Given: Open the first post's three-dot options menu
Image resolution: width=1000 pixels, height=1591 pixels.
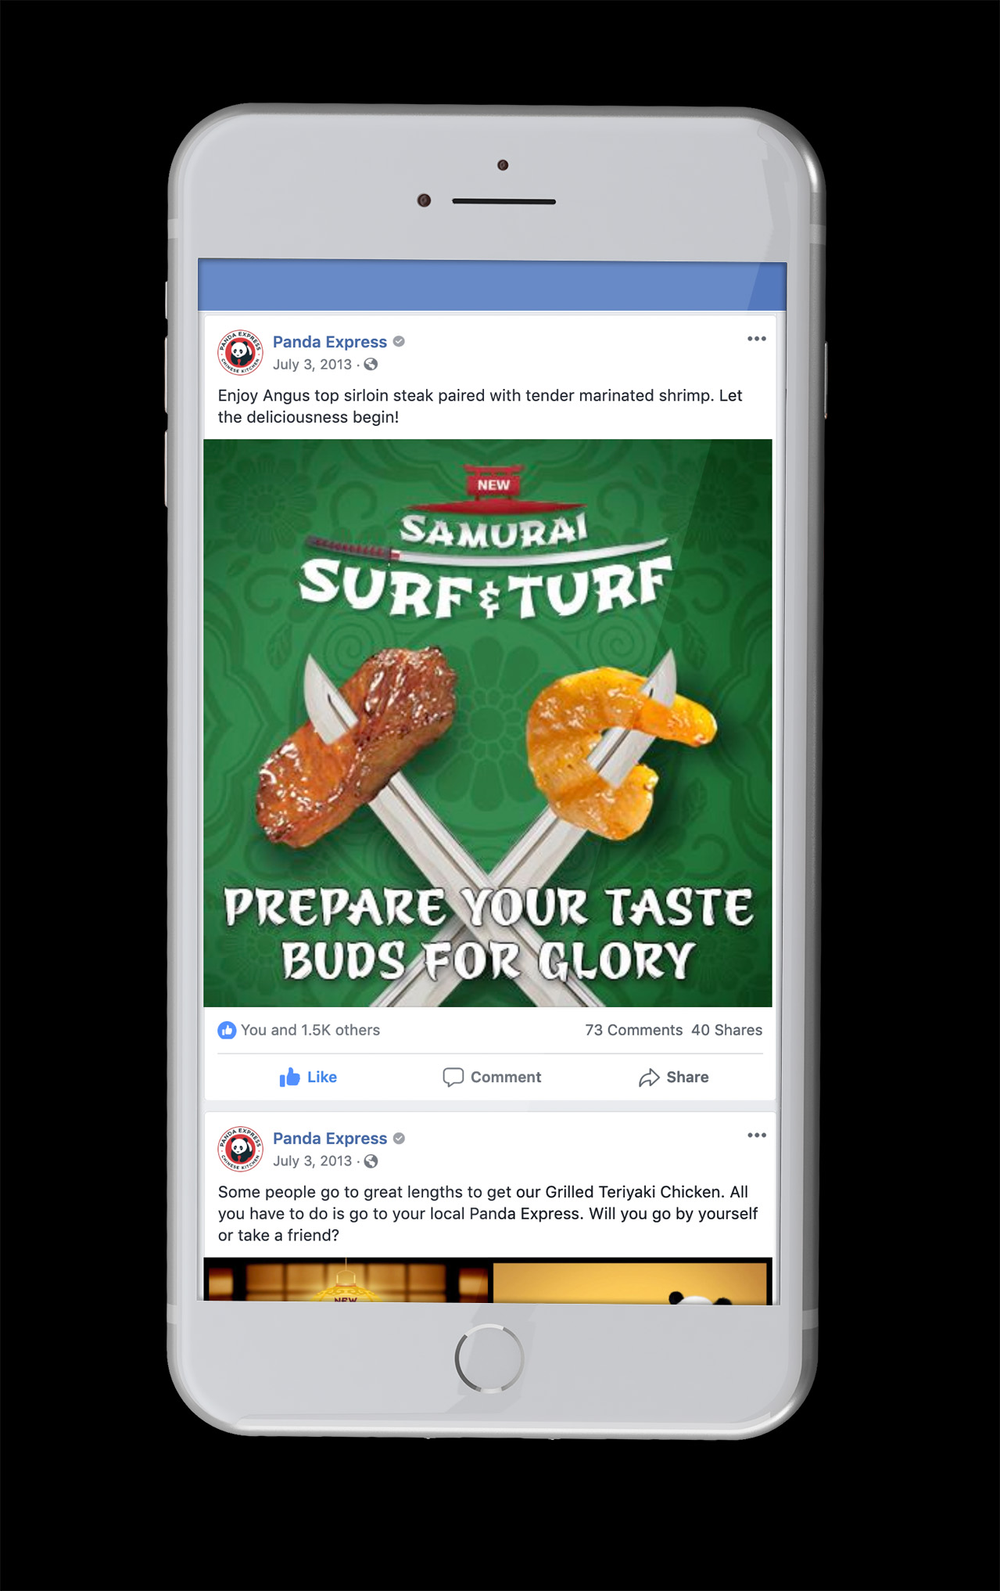Looking at the screenshot, I should (756, 339).
